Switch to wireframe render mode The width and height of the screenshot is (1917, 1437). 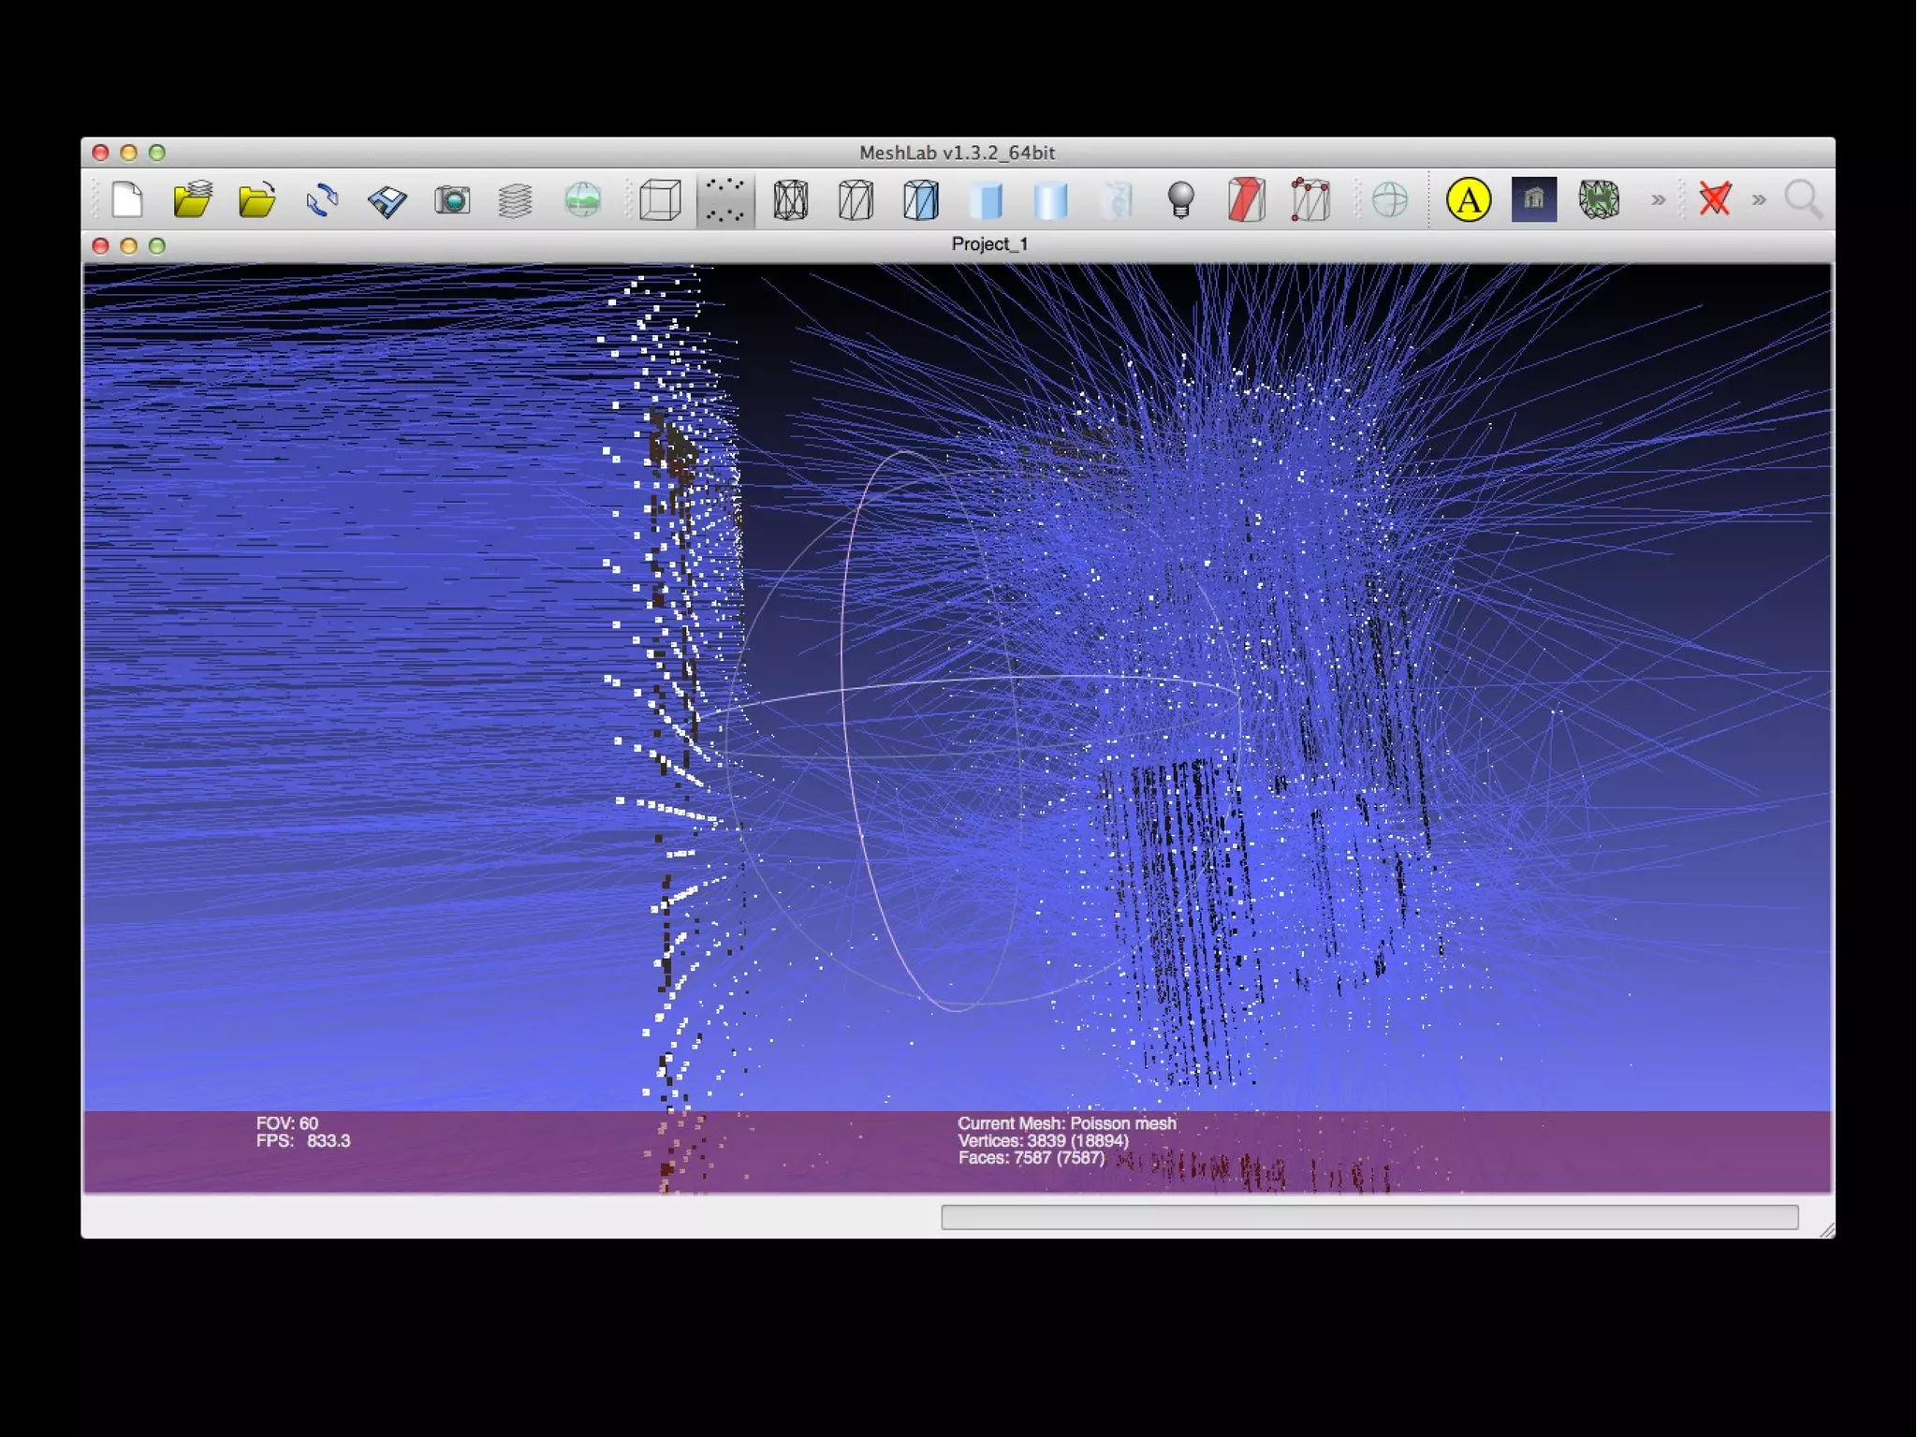point(791,199)
